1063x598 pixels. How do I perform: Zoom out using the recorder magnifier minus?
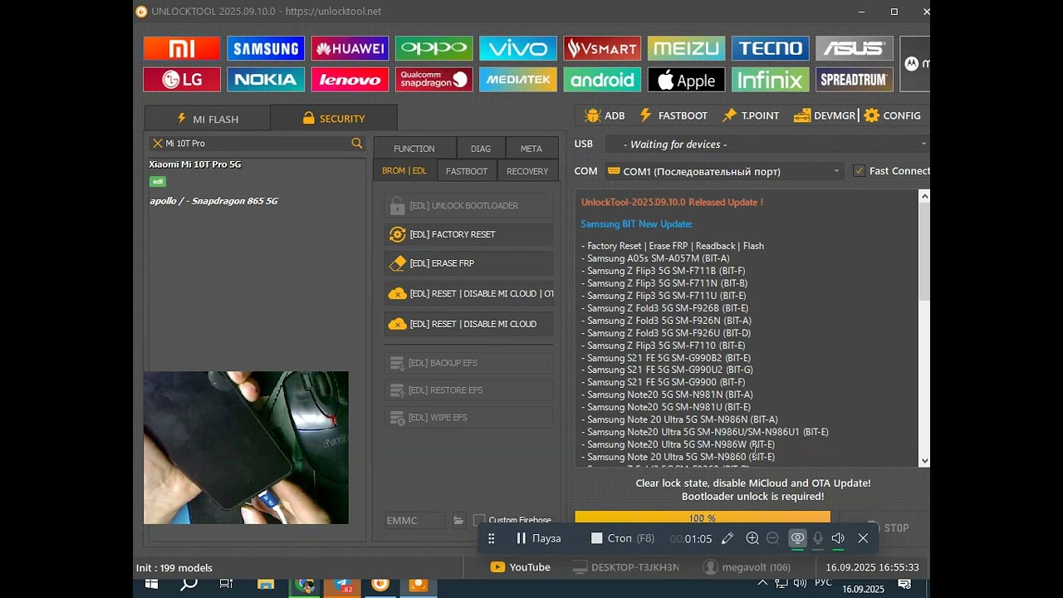pyautogui.click(x=772, y=538)
